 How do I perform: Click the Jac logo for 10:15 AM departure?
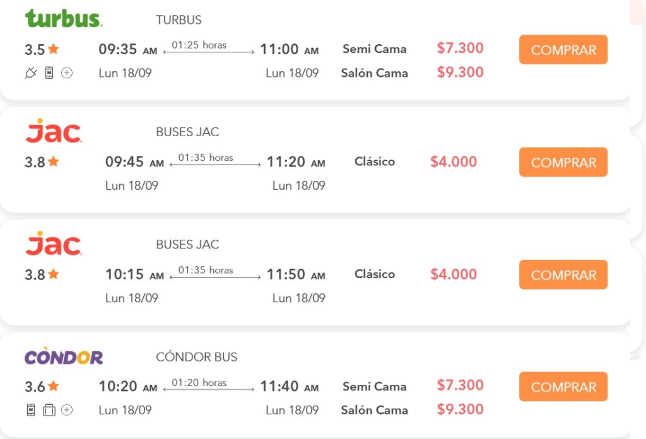coord(54,243)
